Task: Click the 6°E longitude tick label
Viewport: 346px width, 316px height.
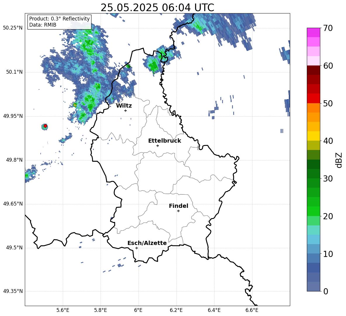Action: point(138,310)
